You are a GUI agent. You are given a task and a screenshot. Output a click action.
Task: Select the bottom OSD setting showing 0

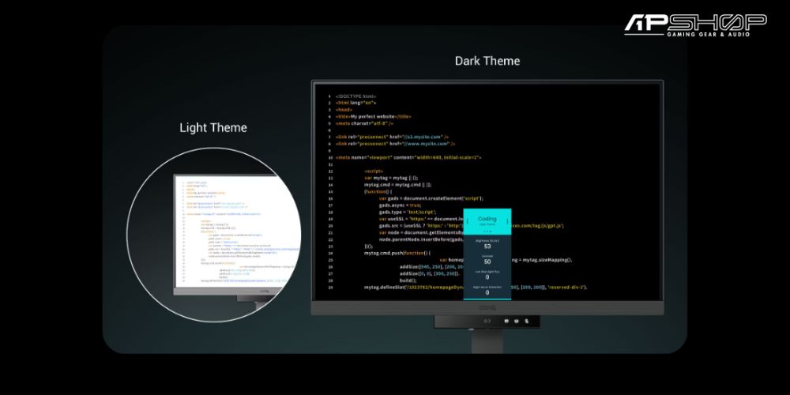487,292
